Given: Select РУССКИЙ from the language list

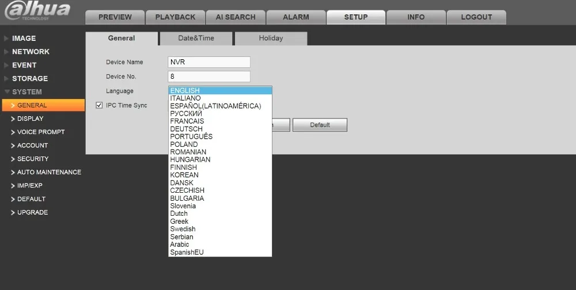Looking at the screenshot, I should pos(220,114).
